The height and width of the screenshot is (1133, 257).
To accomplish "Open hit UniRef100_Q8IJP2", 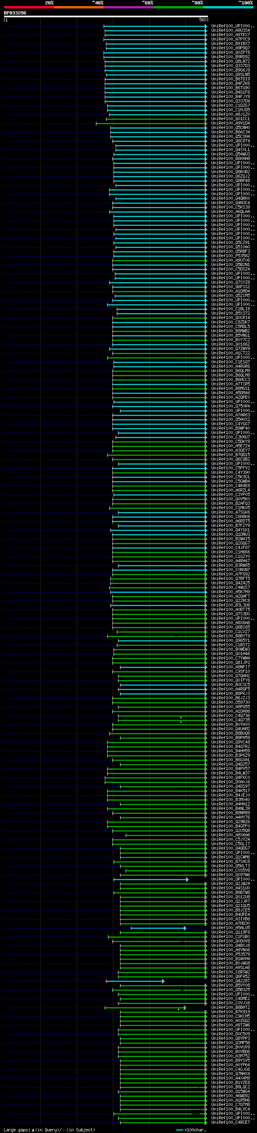I will (x=230, y=663).
